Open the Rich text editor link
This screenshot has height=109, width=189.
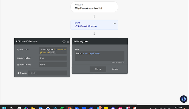118,62
